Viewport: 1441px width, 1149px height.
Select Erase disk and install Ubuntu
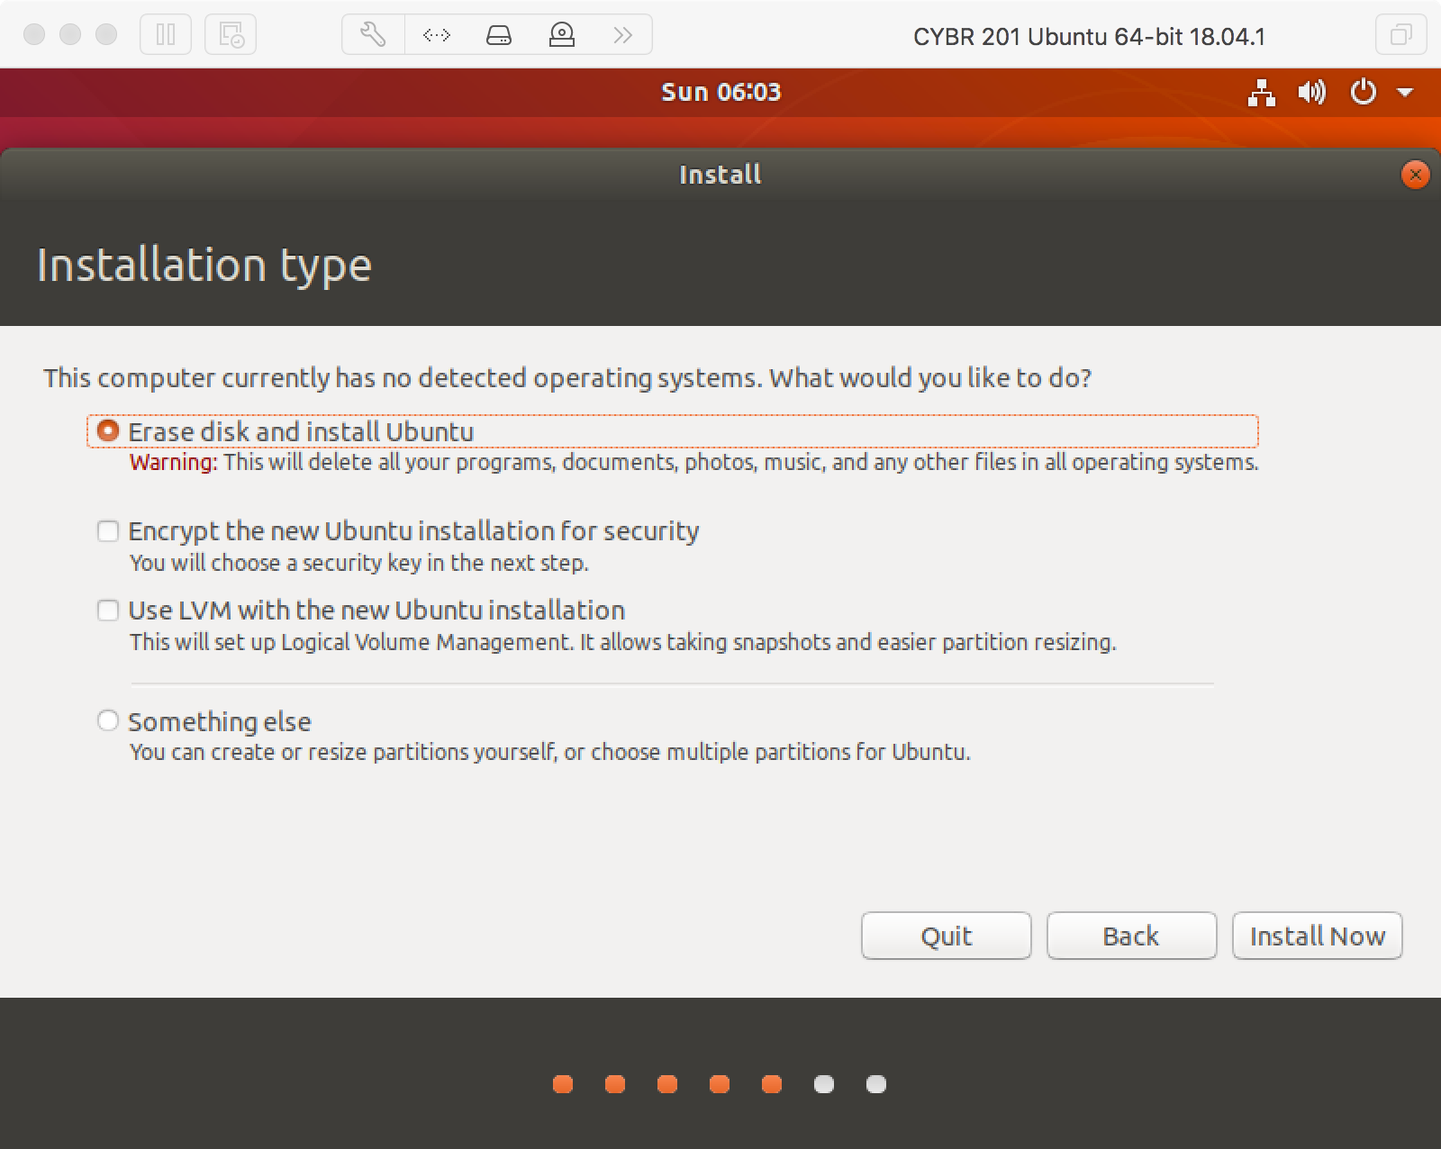click(x=108, y=431)
